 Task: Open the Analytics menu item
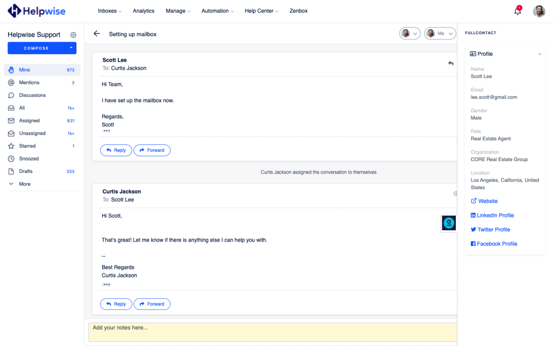pyautogui.click(x=143, y=11)
